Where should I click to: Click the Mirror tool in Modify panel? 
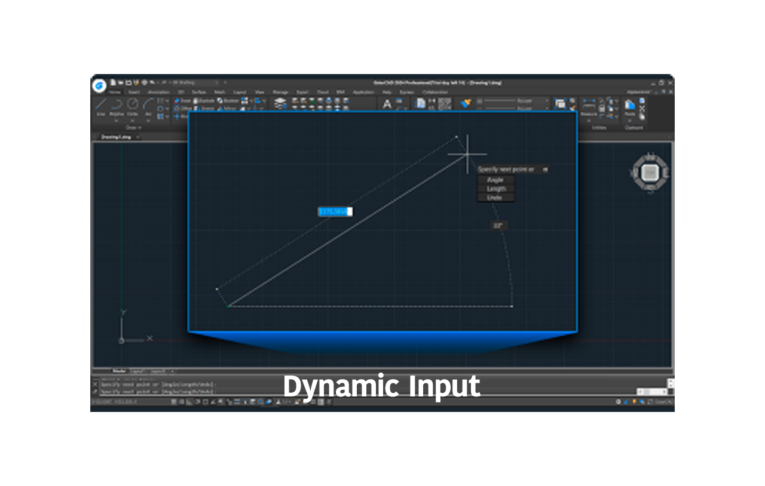(x=226, y=109)
